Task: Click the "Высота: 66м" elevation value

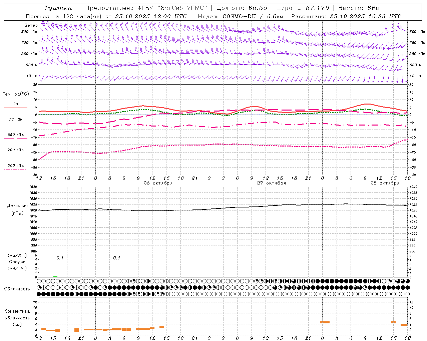Action: point(359,8)
